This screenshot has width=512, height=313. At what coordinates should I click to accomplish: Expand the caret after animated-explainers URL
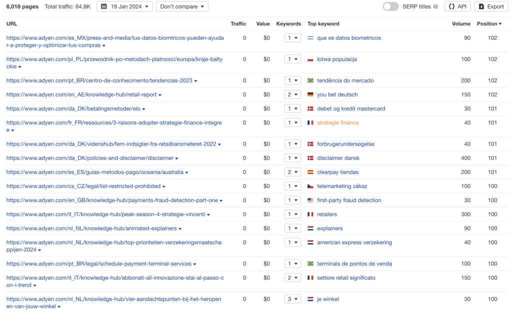(x=180, y=229)
